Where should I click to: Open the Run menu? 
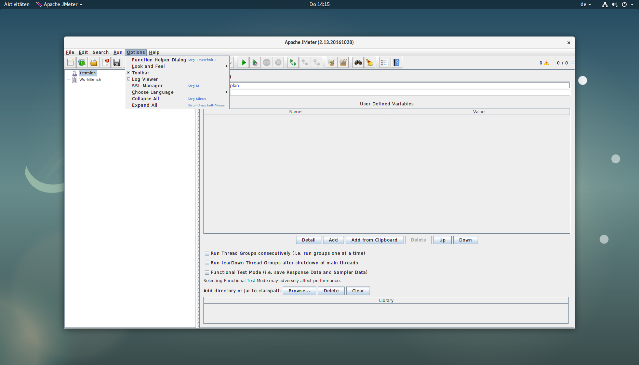[118, 52]
